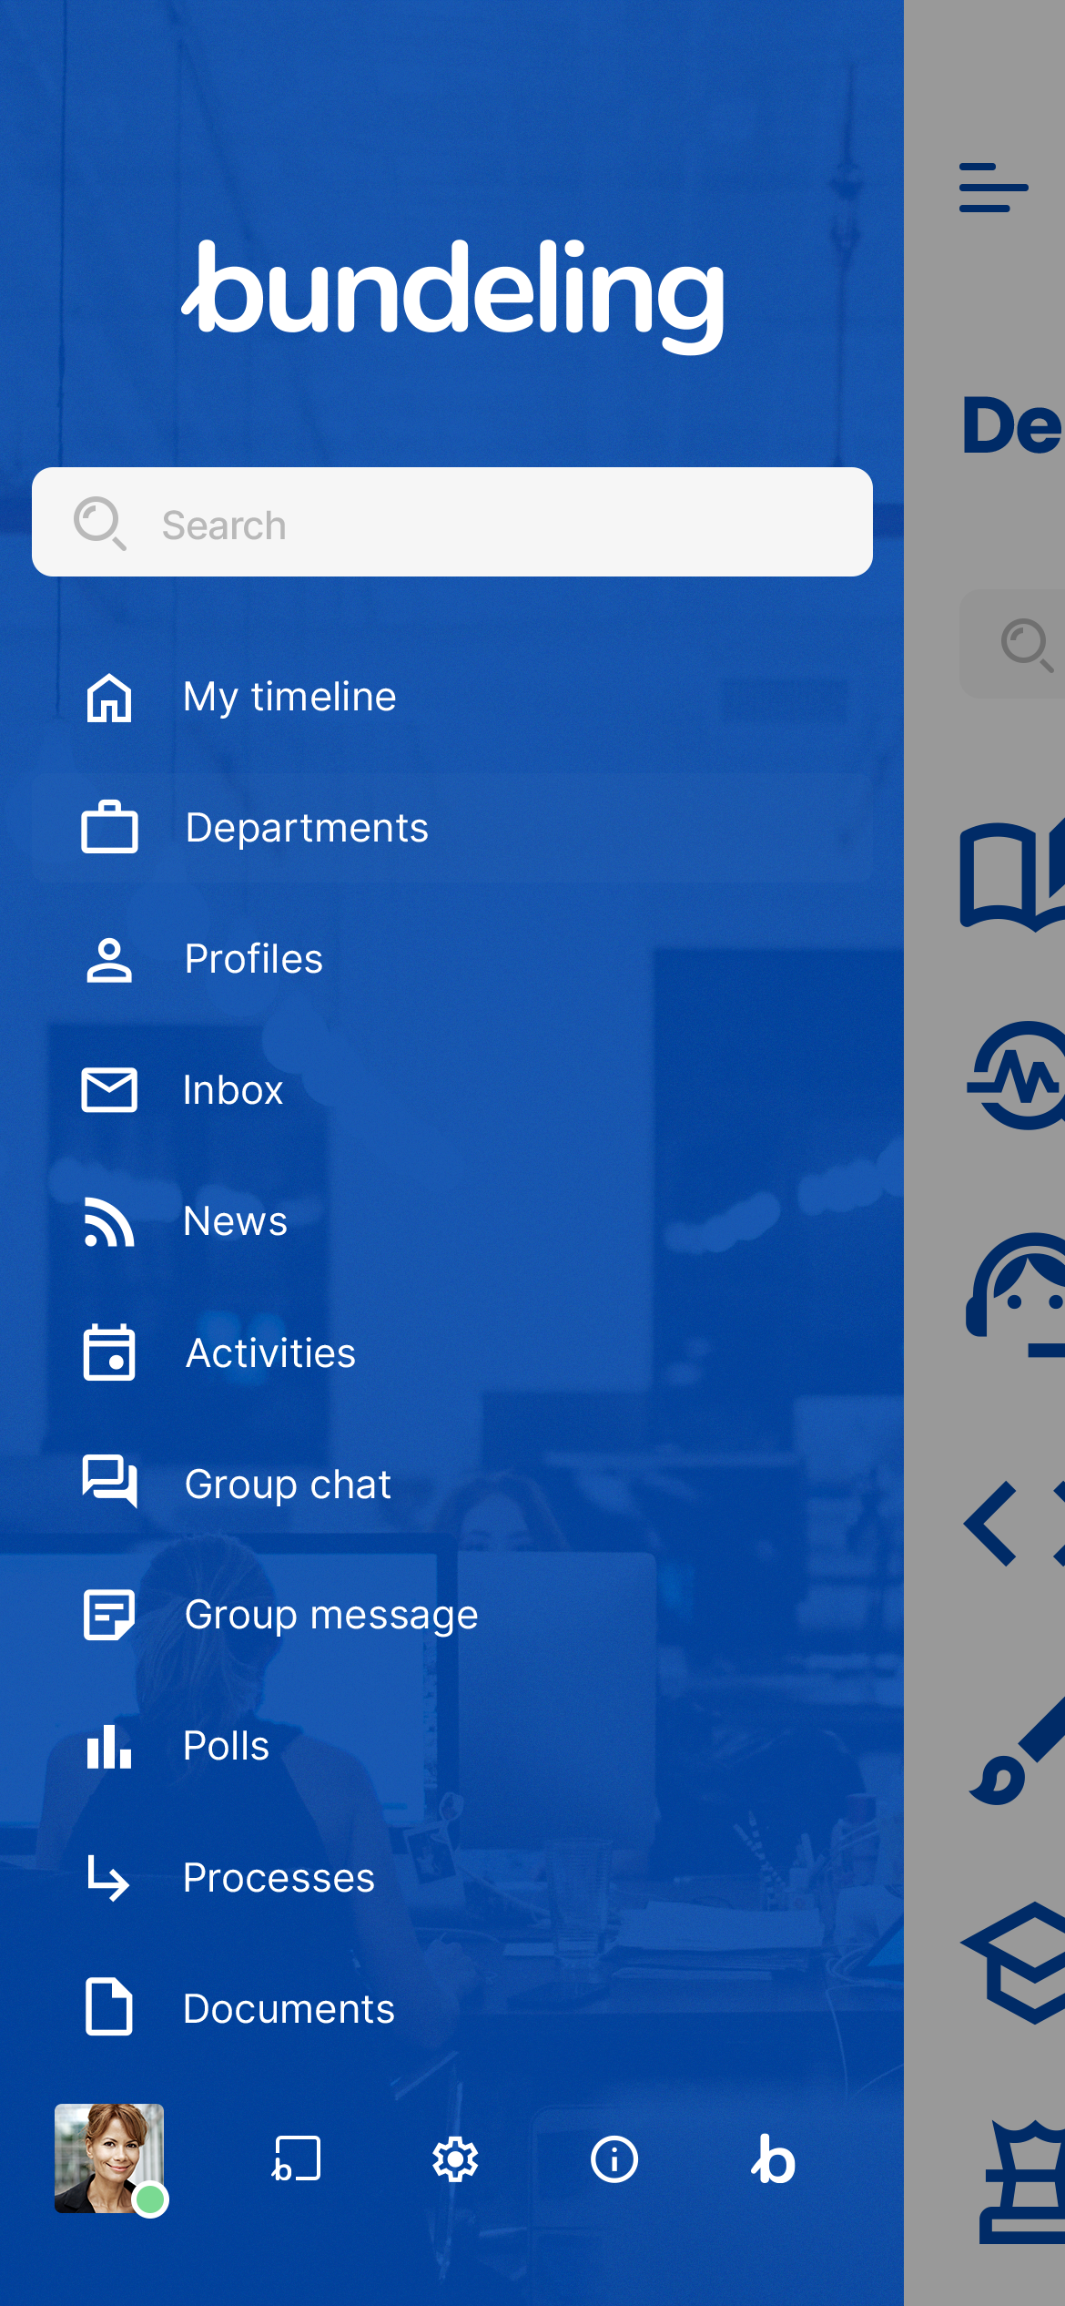Click the graduation cap department icon
Screen dimensions: 1065x2306
[1014, 1963]
